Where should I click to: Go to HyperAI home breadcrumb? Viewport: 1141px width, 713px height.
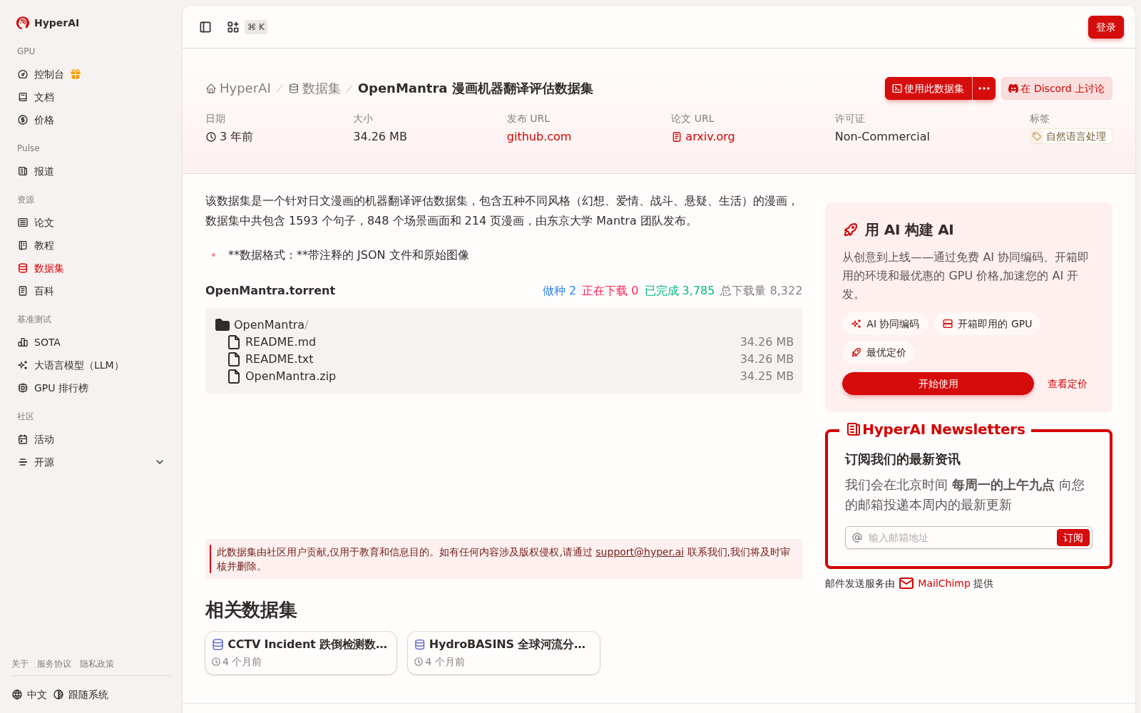pyautogui.click(x=238, y=88)
